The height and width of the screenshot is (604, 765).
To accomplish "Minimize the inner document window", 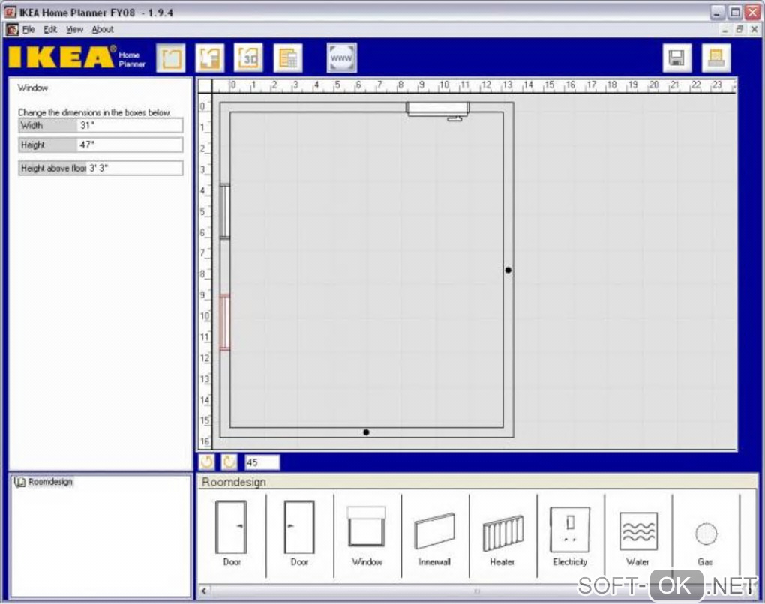I will [725, 29].
